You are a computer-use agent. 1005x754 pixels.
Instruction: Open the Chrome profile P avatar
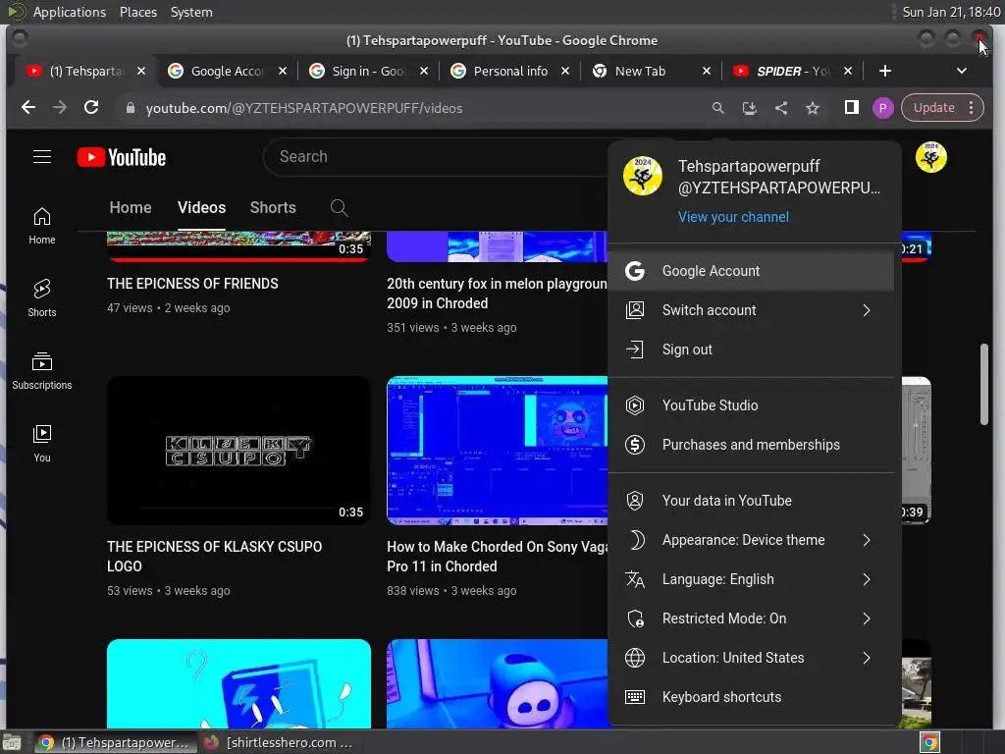click(x=882, y=108)
